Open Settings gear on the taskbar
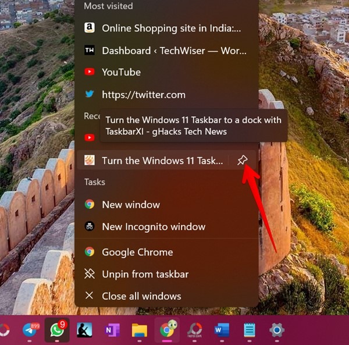This screenshot has width=349, height=345. pyautogui.click(x=277, y=330)
